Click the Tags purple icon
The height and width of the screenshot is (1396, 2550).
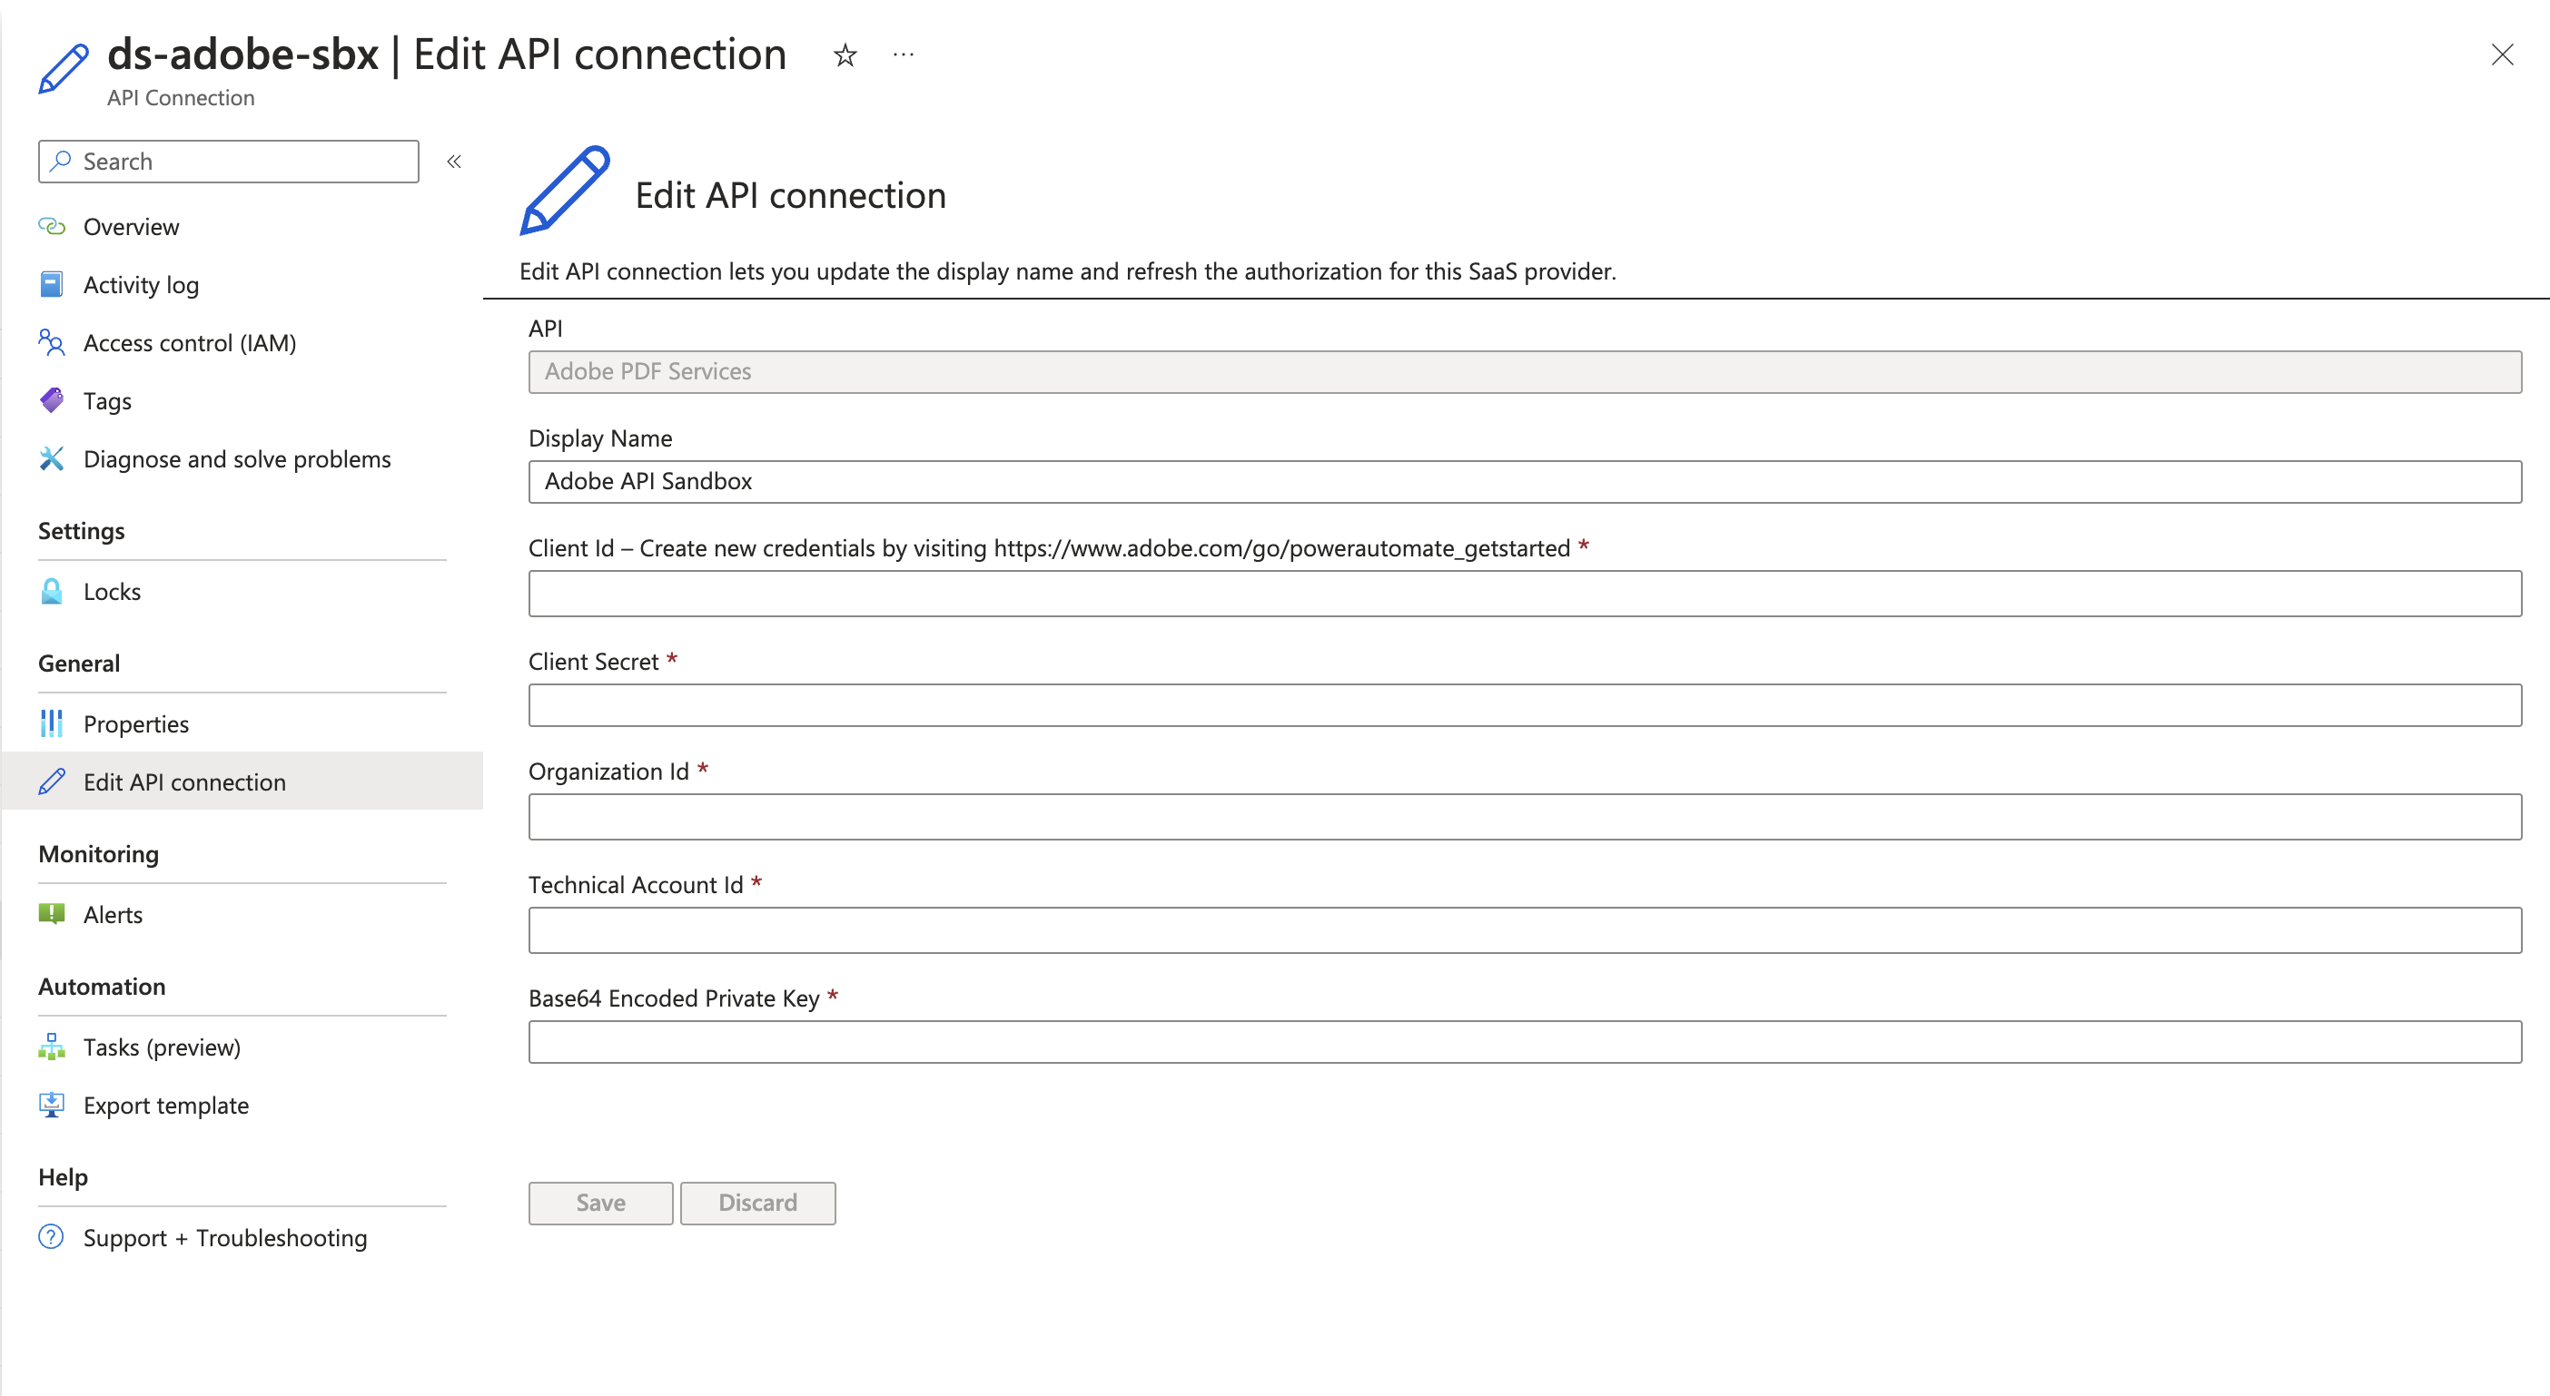[52, 400]
